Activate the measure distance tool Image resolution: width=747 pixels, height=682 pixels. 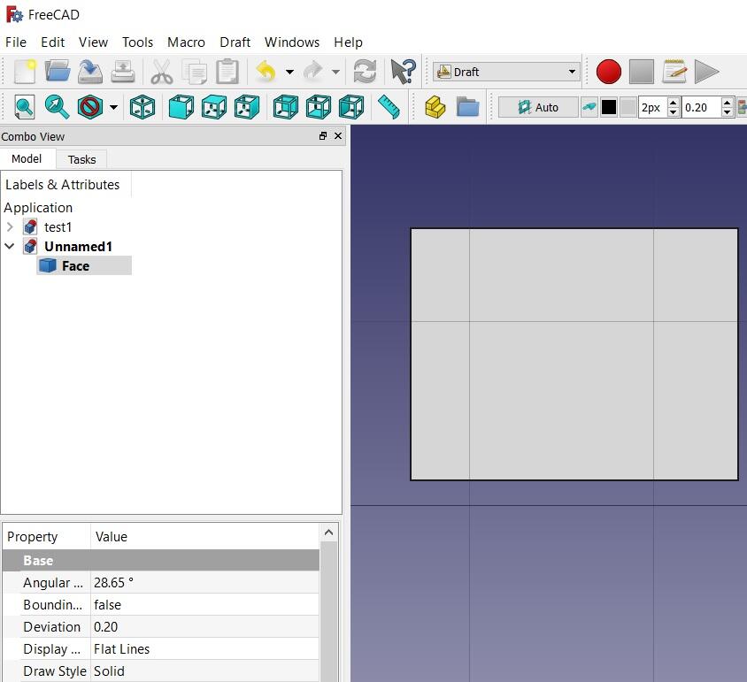(x=389, y=106)
